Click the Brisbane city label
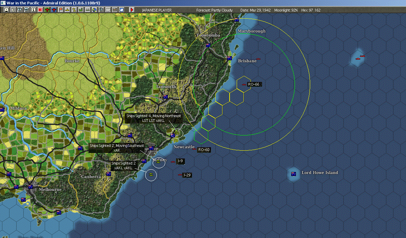 point(247,61)
